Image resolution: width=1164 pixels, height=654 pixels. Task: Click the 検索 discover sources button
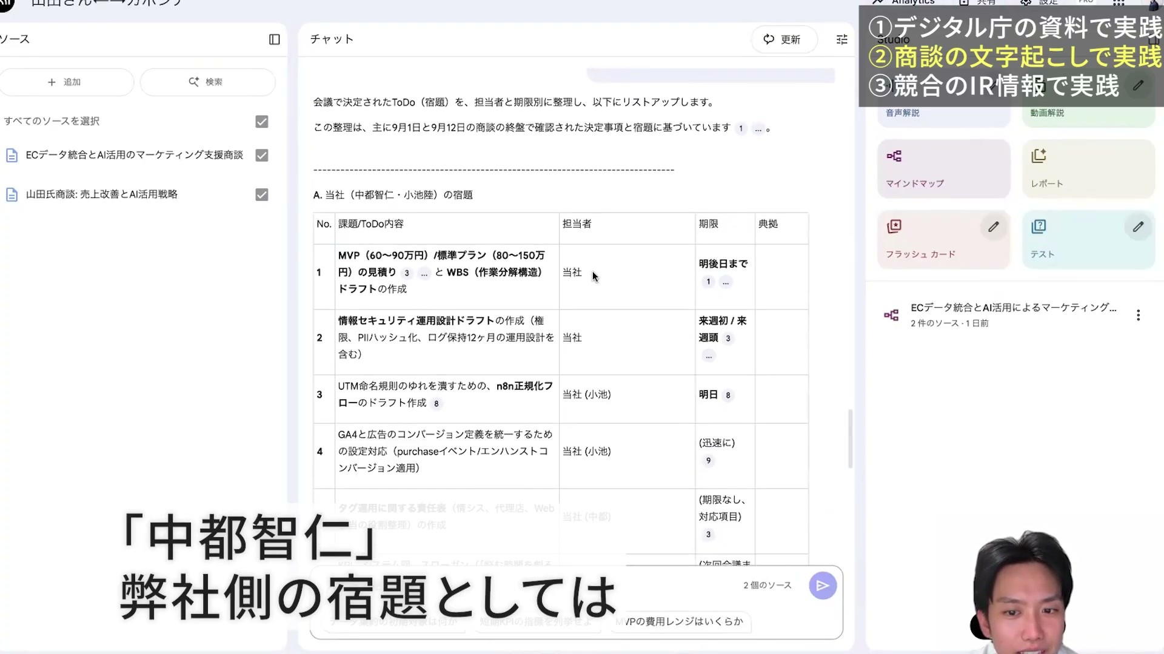point(207,82)
